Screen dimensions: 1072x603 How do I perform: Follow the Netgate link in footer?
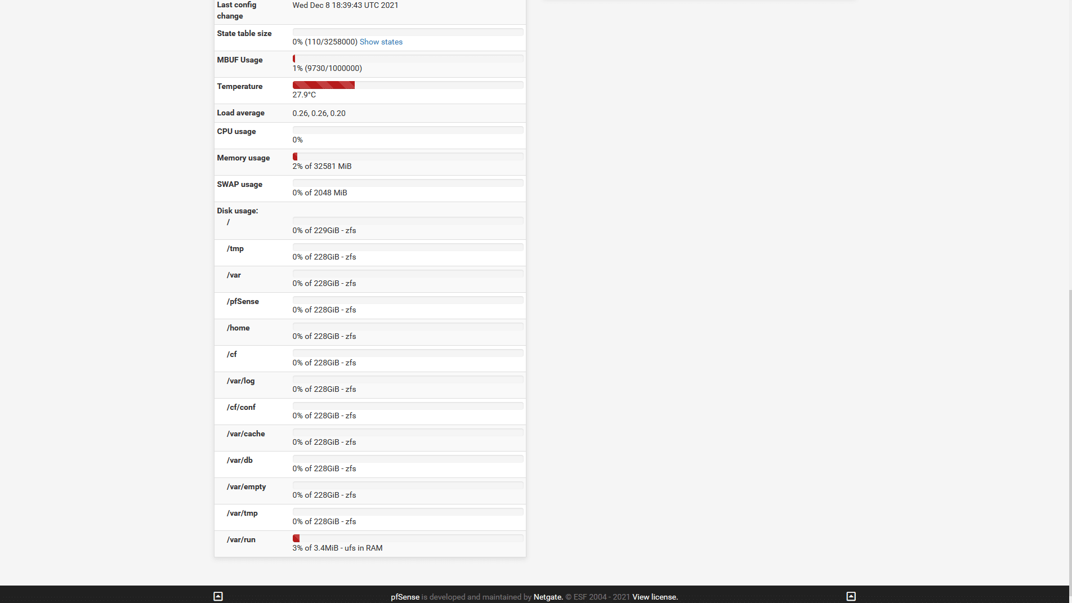(548, 597)
